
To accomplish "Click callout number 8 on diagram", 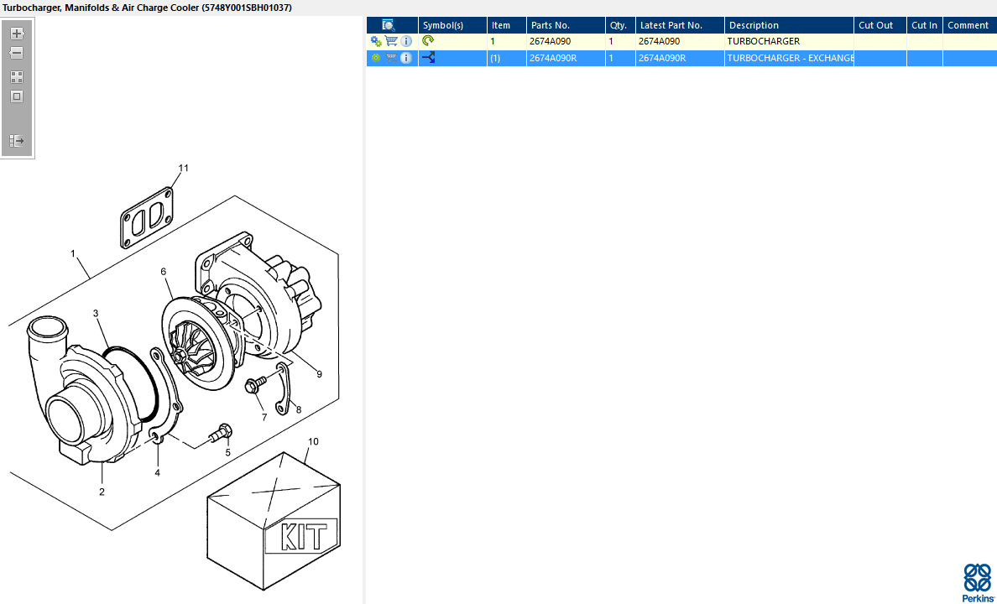I will [299, 410].
